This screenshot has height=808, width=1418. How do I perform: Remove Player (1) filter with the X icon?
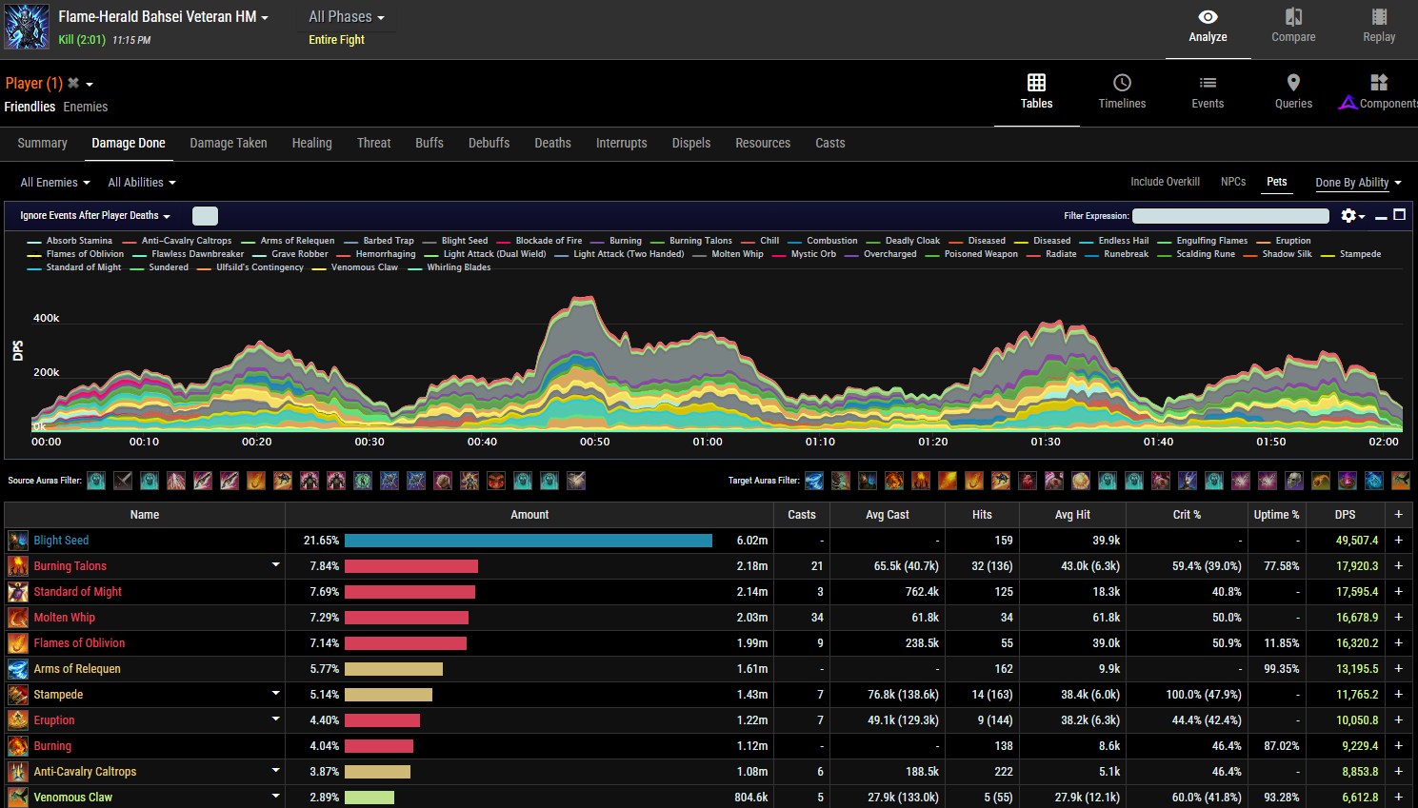click(73, 83)
